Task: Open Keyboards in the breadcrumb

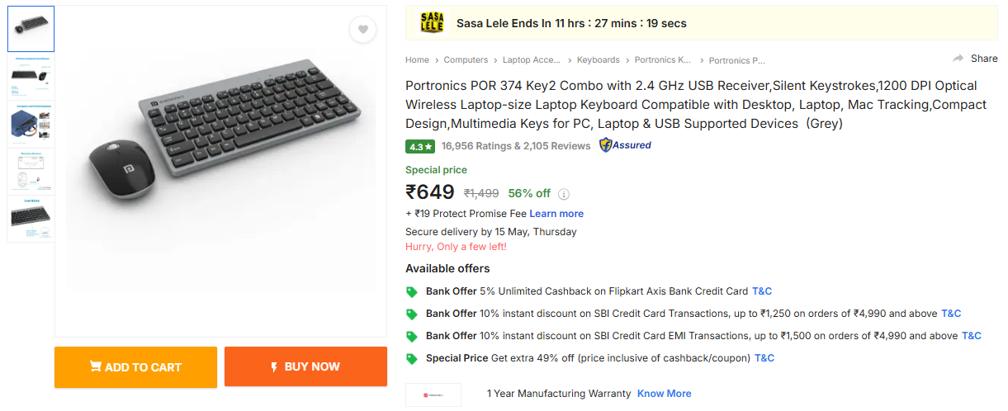Action: point(599,60)
